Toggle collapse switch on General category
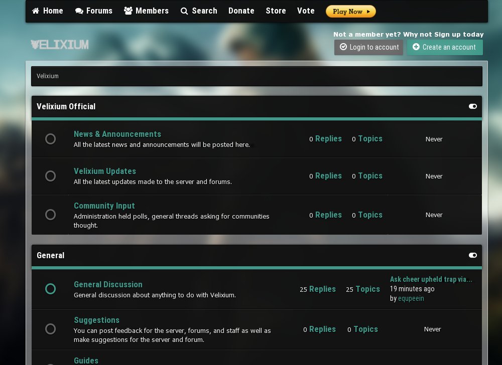Viewport: 502px width, 365px height. [x=472, y=255]
